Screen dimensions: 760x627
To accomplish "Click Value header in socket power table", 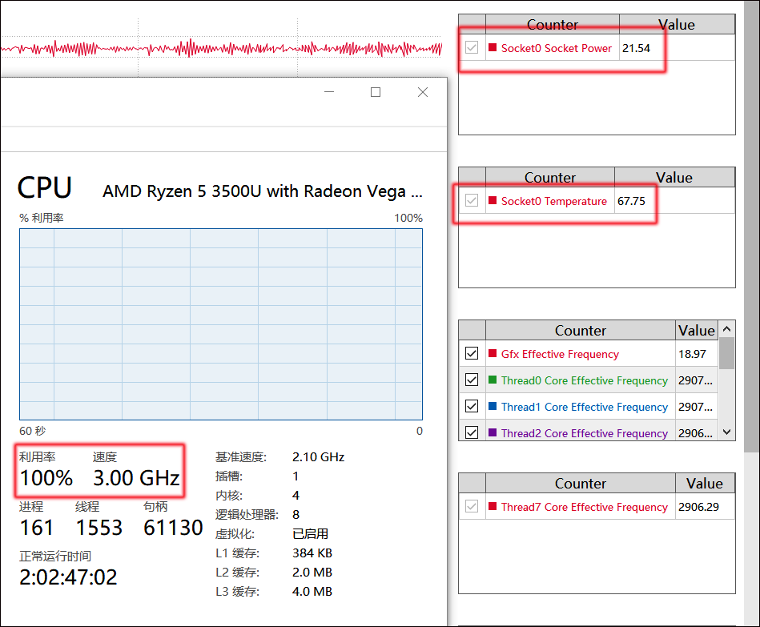I will [677, 24].
